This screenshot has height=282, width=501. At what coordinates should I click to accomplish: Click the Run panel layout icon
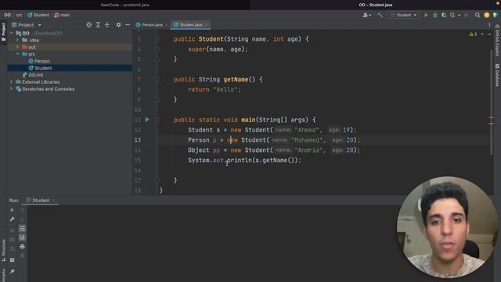tap(13, 260)
